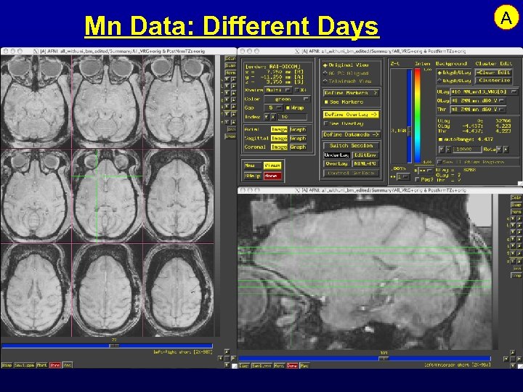Click center axial slice with green crosshairs
Screen dimensions: 523x392
pos(107,196)
